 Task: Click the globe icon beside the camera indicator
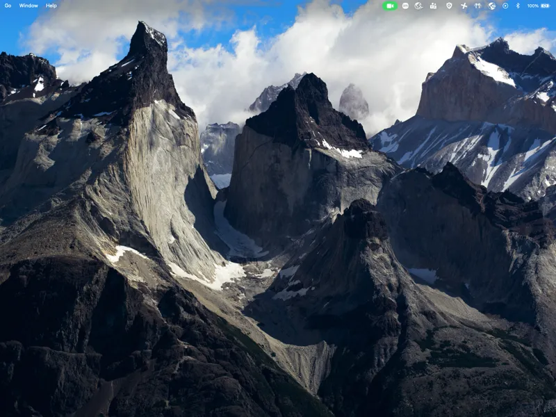coord(418,6)
